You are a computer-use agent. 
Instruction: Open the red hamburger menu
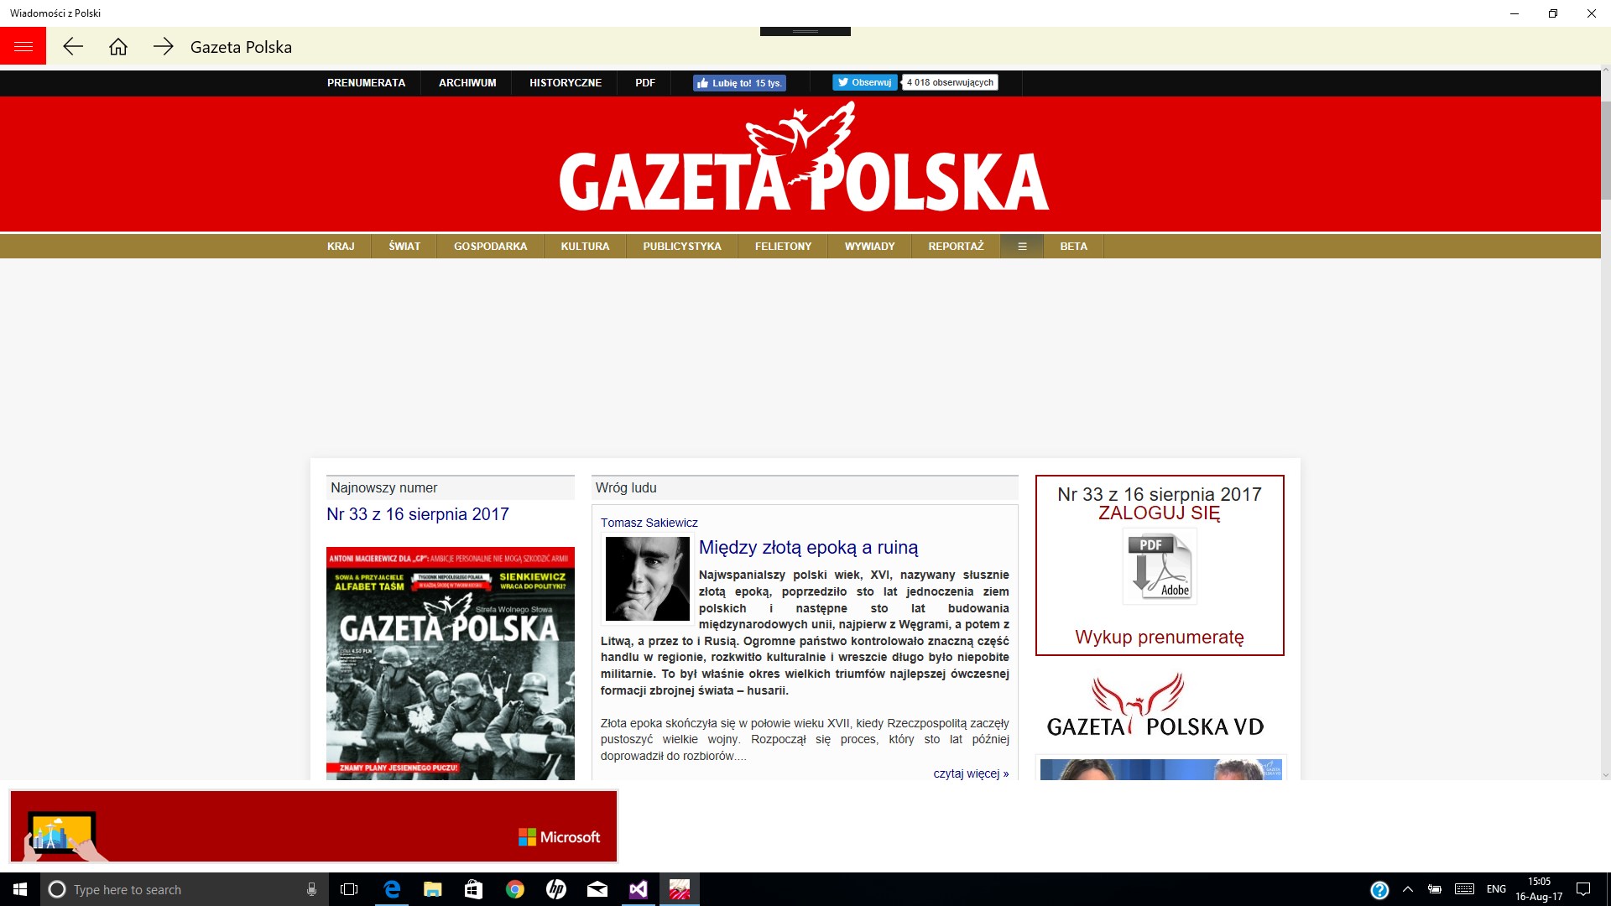click(23, 46)
